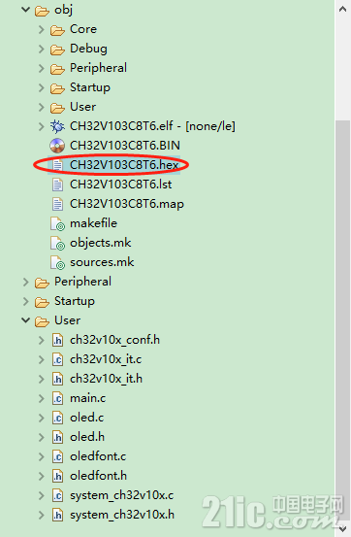Select the CH32V103C8T6.lst file
The width and height of the screenshot is (351, 537).
click(121, 185)
